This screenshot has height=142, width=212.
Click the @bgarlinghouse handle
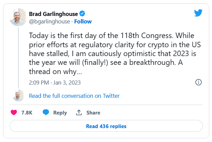click(x=49, y=21)
